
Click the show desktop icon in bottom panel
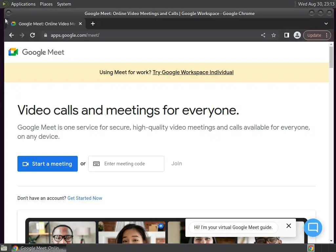[4, 248]
